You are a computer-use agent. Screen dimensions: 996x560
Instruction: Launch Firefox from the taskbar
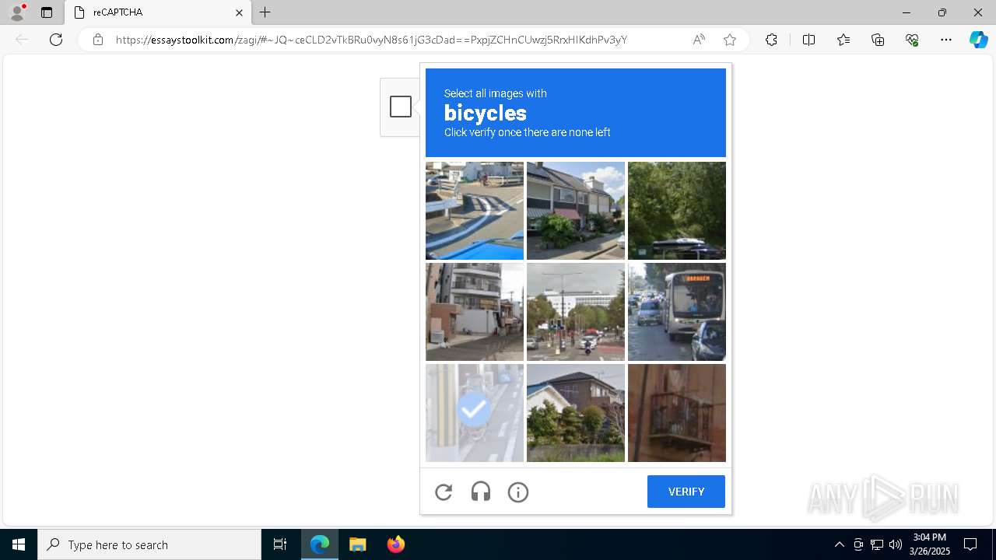[x=396, y=544]
